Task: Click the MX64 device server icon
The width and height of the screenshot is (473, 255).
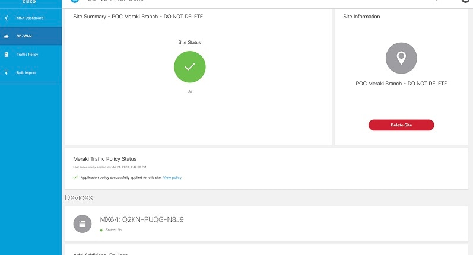Action: 82,224
